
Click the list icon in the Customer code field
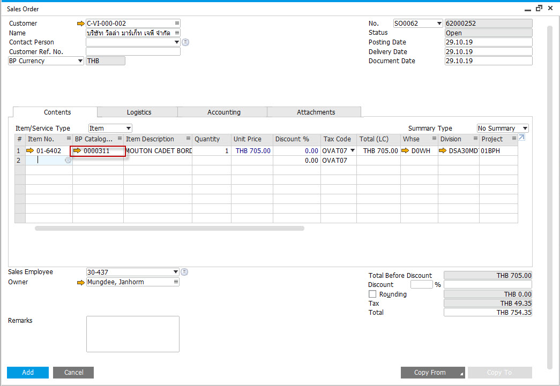pos(177,23)
